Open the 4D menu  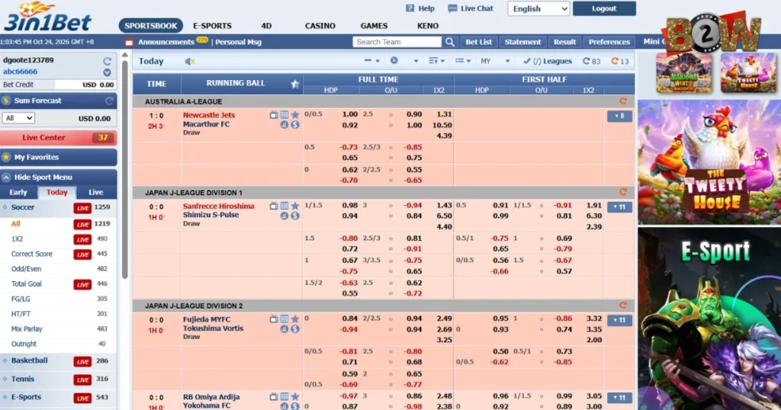pyautogui.click(x=266, y=26)
